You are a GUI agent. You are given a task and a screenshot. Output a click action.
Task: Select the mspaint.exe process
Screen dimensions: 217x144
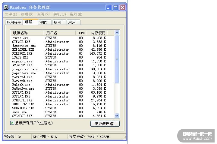pyautogui.click(x=62, y=61)
